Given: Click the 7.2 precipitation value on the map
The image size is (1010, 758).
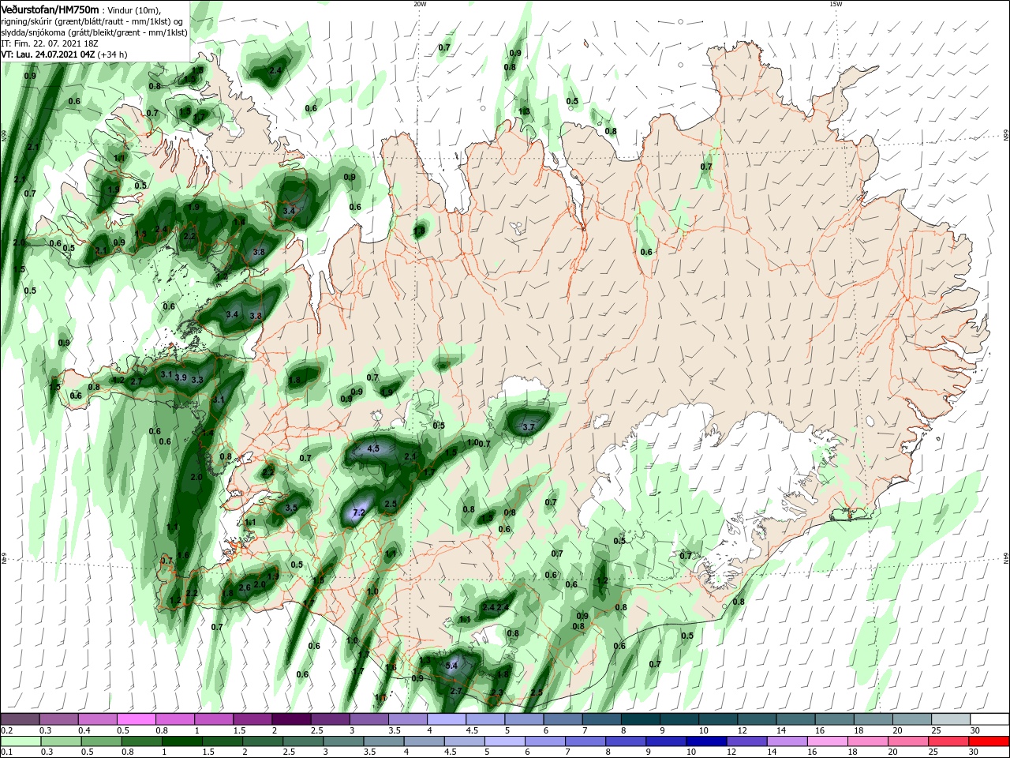Looking at the screenshot, I should pos(358,512).
